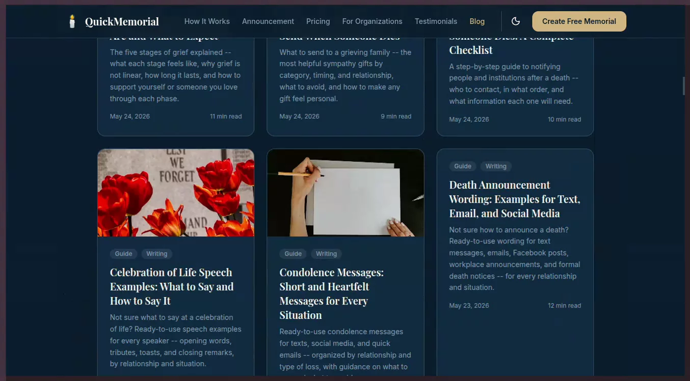This screenshot has height=381, width=690.
Task: Open the Announcement nav link
Action: tap(268, 21)
